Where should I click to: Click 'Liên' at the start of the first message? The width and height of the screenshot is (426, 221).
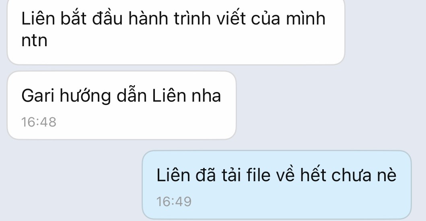click(x=38, y=18)
